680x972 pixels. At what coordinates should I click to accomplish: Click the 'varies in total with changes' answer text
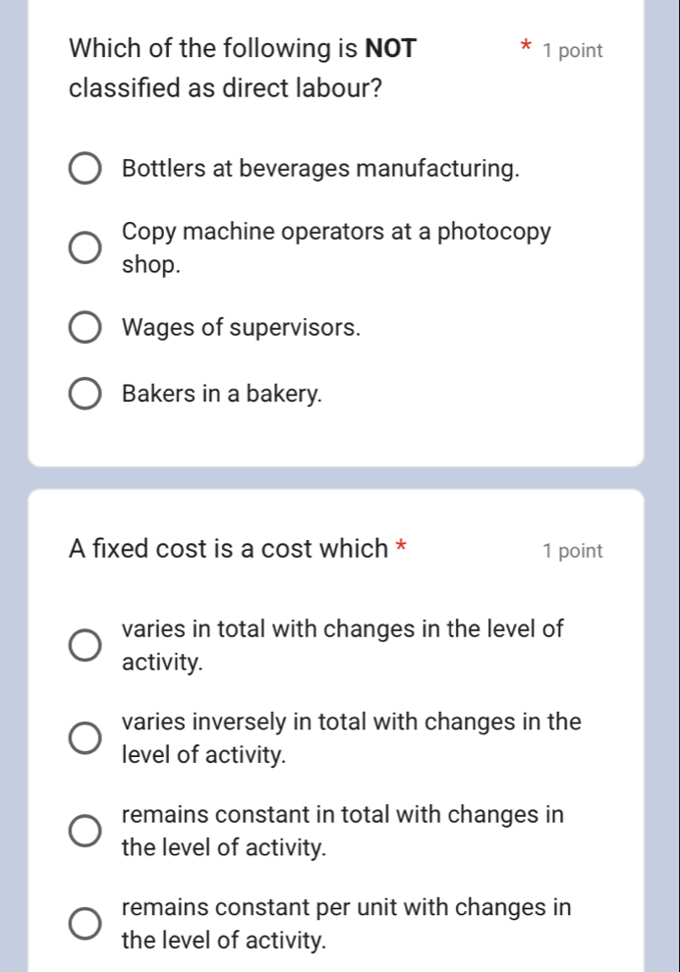pos(343,645)
